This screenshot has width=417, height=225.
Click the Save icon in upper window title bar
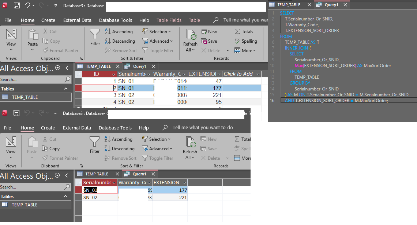17,5
